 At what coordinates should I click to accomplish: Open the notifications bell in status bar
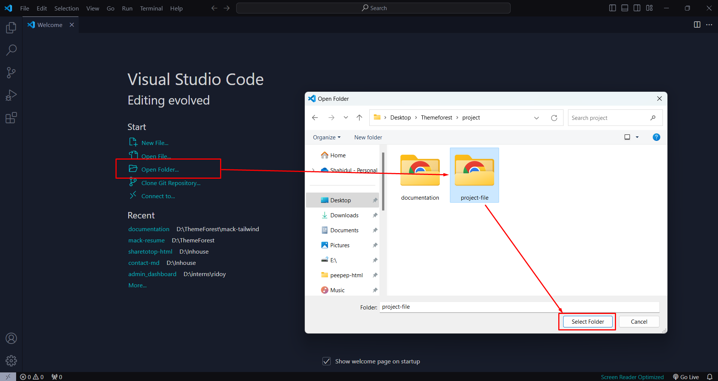click(x=709, y=377)
